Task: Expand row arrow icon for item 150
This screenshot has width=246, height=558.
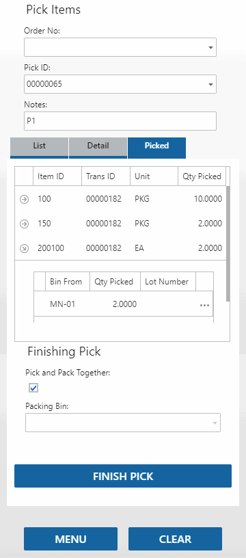Action: pyautogui.click(x=24, y=224)
